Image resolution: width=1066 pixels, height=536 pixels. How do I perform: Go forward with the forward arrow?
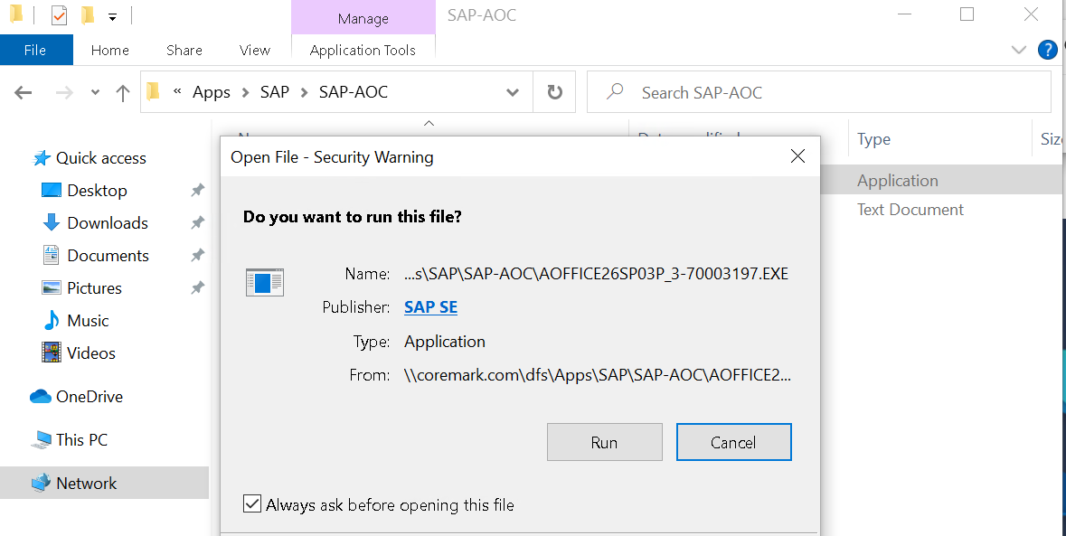point(64,92)
